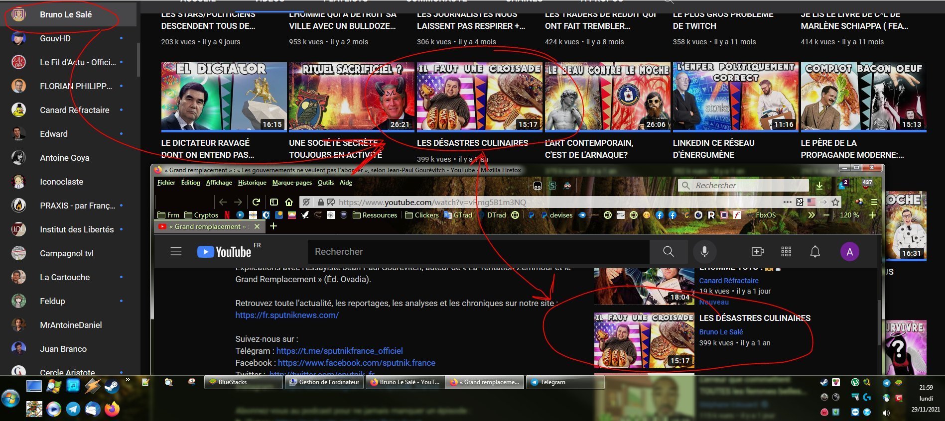Screen dimensions: 945x421
Task: Click the YouTube search magnifier button
Action: coord(669,251)
